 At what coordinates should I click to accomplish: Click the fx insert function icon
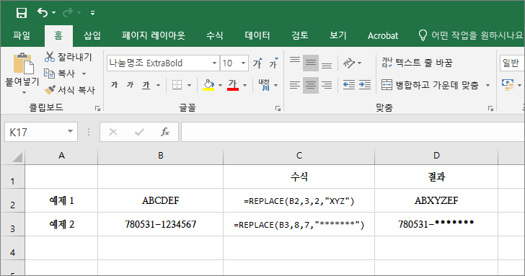[164, 132]
